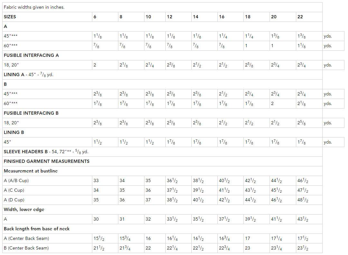Click the Fabric widths given in inches note

click(x=34, y=7)
